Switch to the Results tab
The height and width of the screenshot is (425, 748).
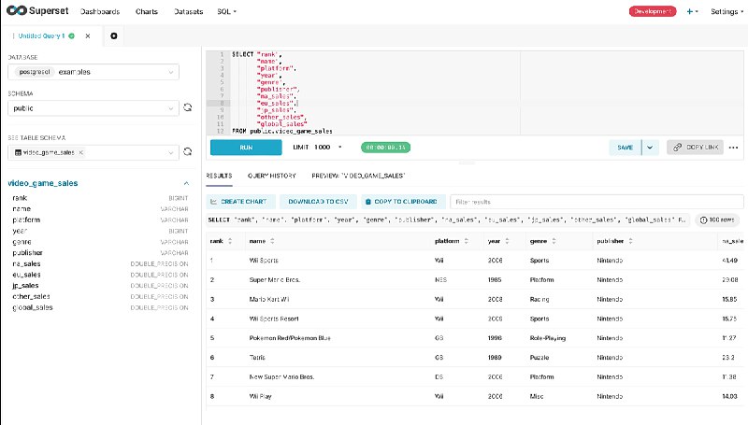pos(219,176)
